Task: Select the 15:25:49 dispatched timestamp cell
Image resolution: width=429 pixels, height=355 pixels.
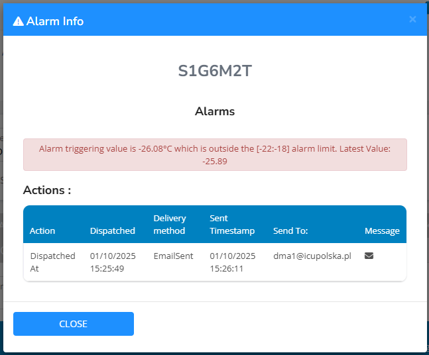Action: (x=113, y=262)
